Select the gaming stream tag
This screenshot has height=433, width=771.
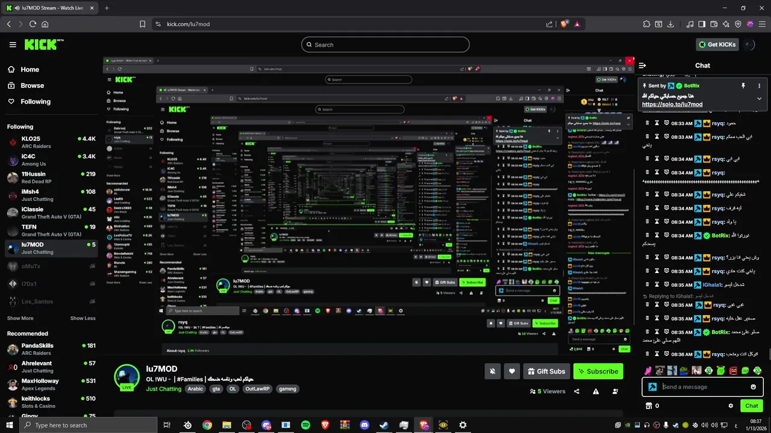pyautogui.click(x=287, y=389)
